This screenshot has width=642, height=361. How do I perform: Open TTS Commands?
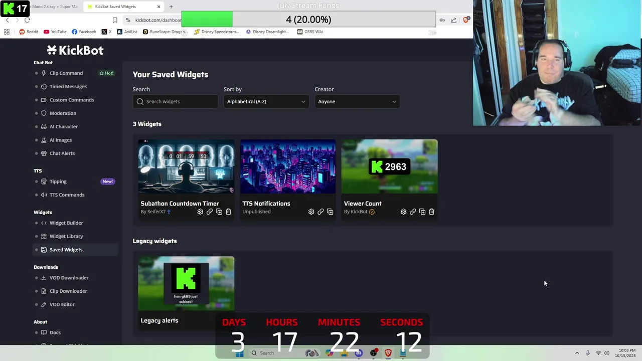click(67, 195)
